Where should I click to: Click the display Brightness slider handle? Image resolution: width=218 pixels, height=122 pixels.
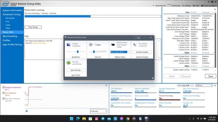pyautogui.click(x=78, y=52)
